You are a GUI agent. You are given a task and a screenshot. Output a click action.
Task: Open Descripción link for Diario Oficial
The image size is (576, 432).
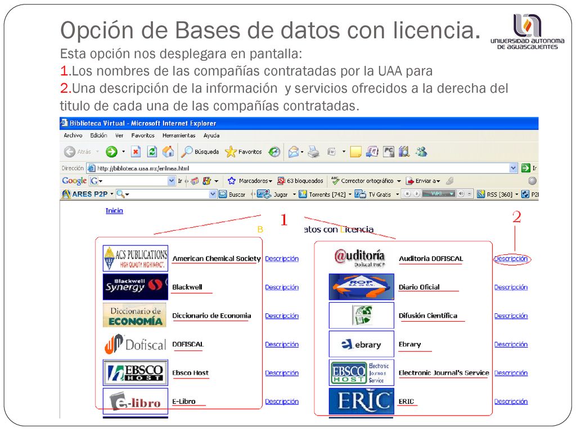[x=511, y=287]
